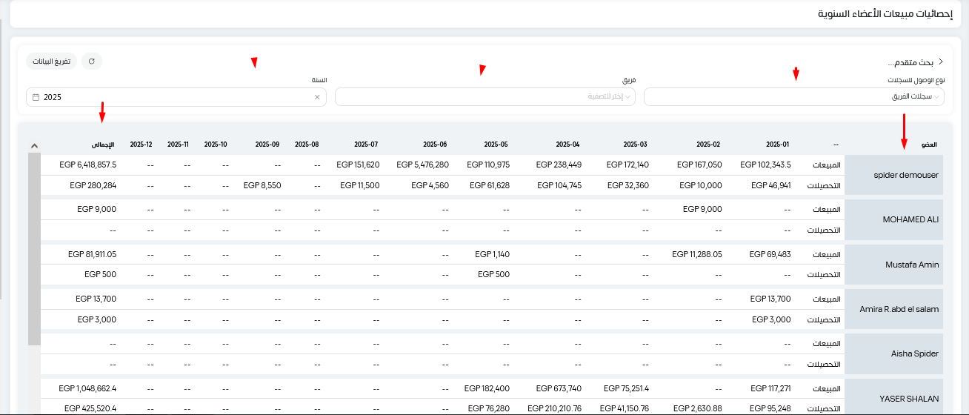Click the EGP 8,550 cell

pyautogui.click(x=262, y=185)
